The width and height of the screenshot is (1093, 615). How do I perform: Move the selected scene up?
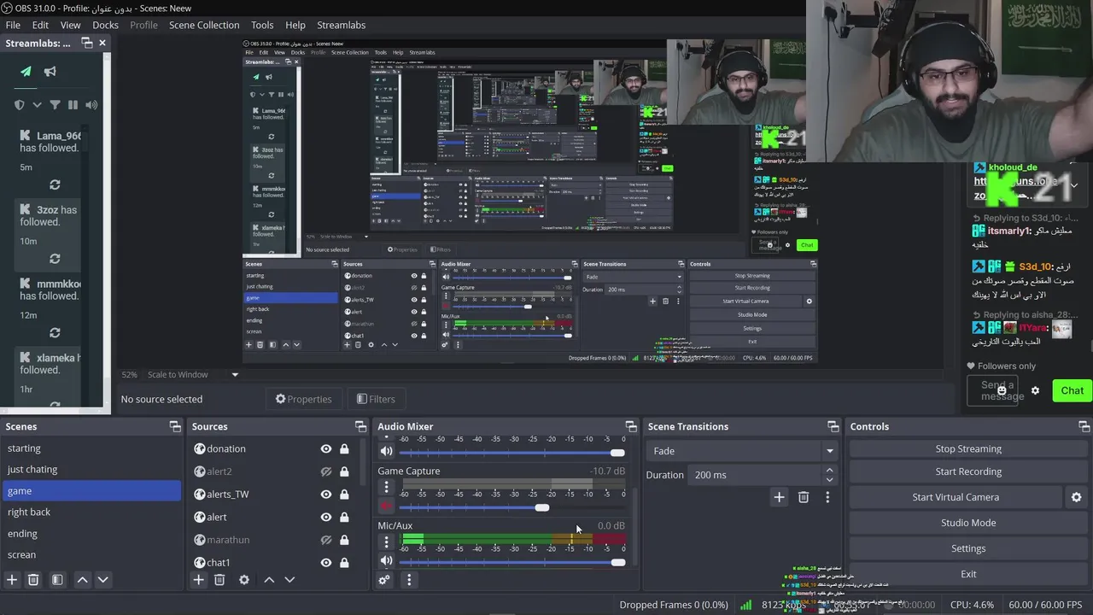click(82, 580)
